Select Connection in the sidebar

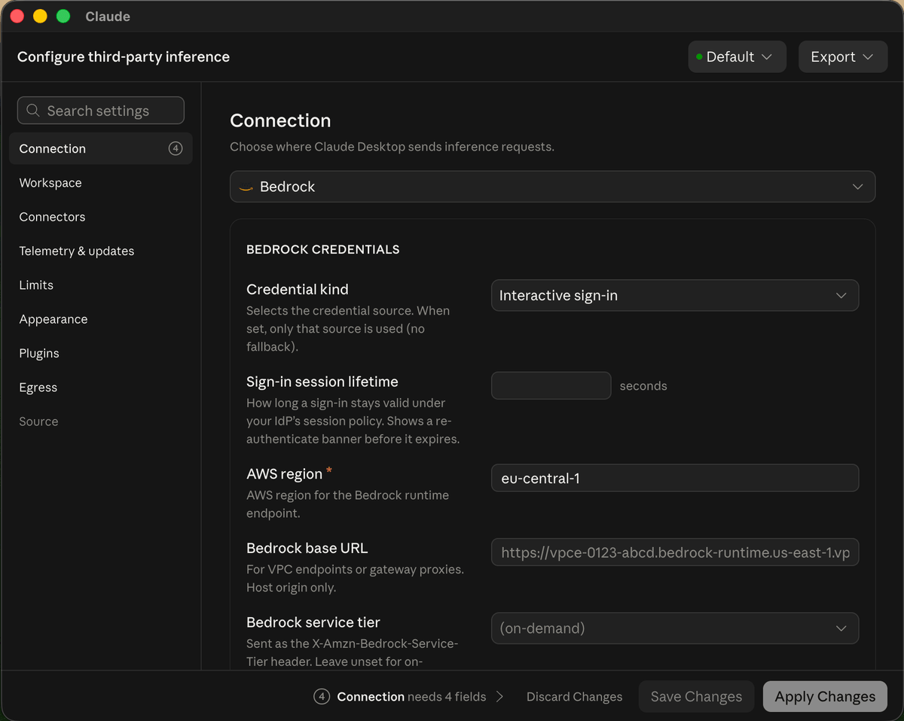point(101,148)
